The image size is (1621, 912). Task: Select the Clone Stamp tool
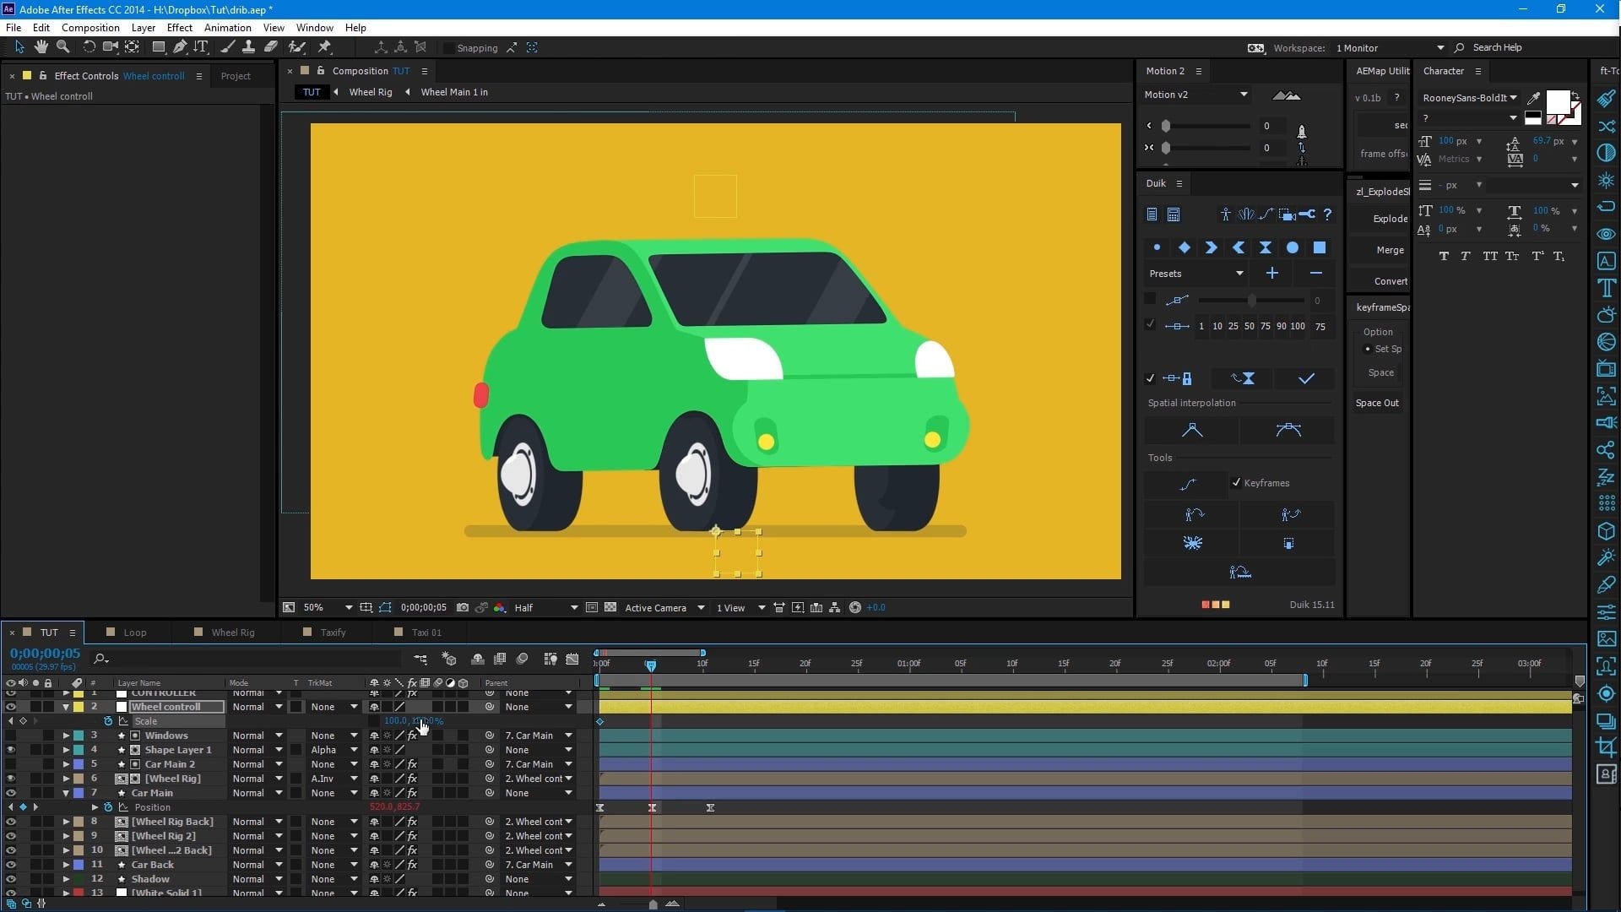(x=249, y=47)
